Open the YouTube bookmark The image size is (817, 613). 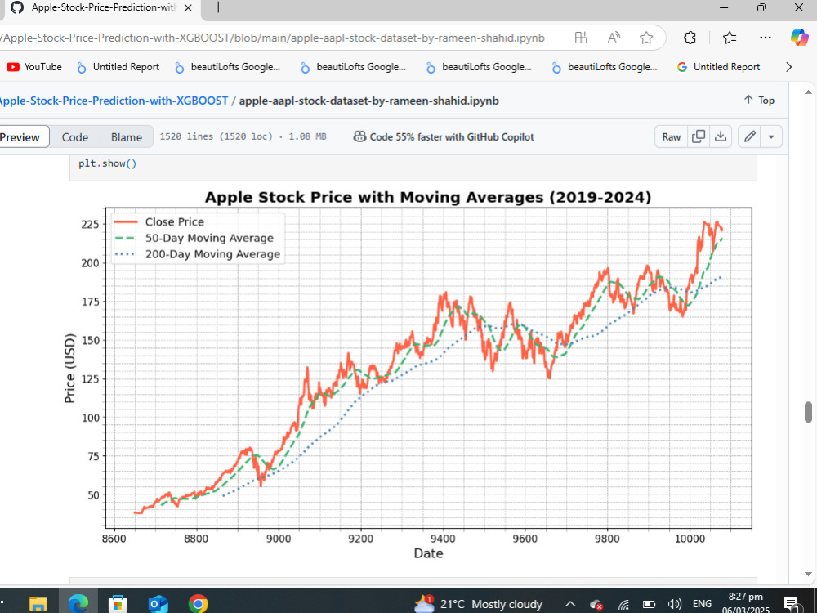pos(34,67)
